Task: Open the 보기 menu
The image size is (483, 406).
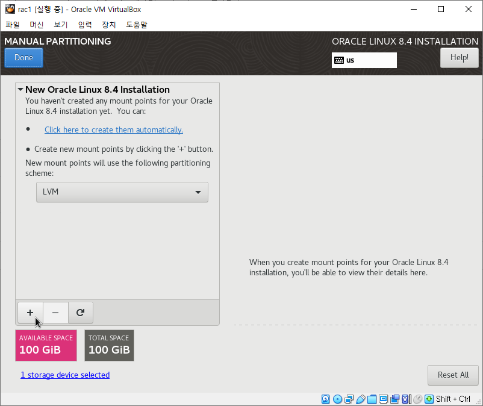Action: [x=61, y=25]
